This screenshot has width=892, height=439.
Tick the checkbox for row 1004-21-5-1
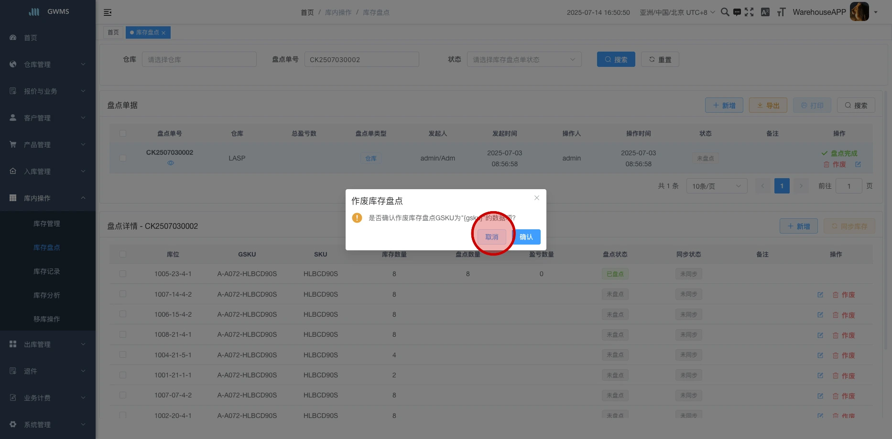pyautogui.click(x=123, y=355)
